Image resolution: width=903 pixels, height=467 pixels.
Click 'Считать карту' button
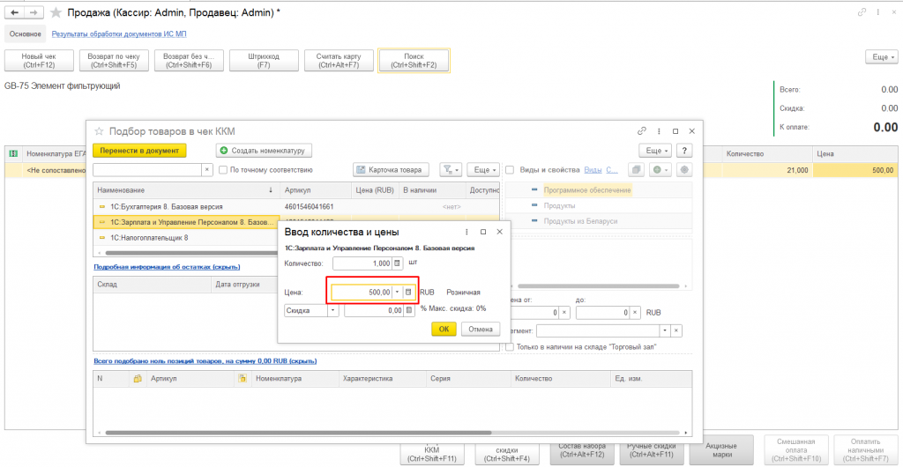(x=339, y=61)
